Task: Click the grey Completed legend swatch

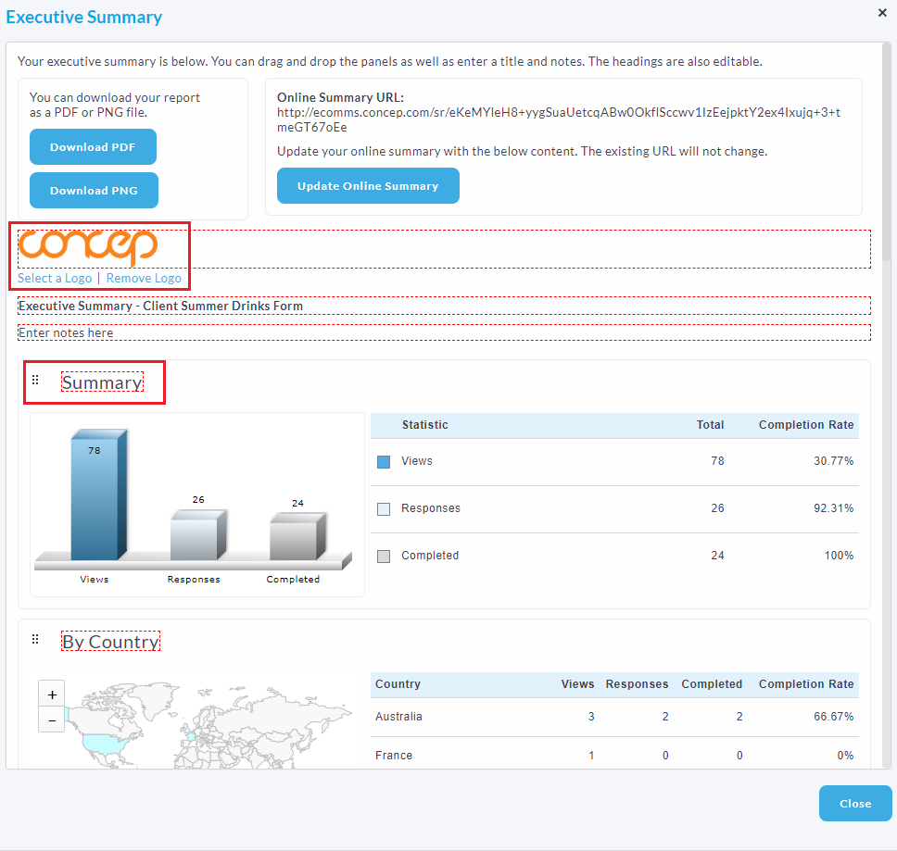Action: pos(384,557)
